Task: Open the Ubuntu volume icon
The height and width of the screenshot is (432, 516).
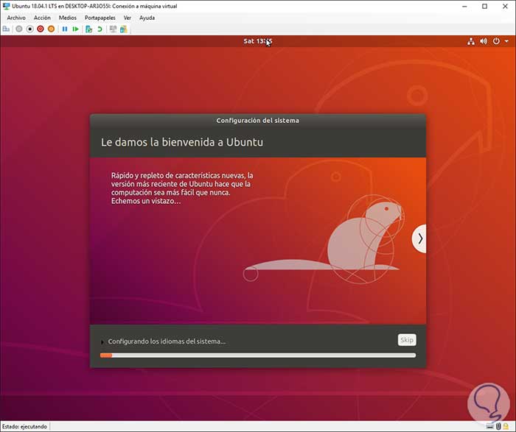Action: point(484,41)
